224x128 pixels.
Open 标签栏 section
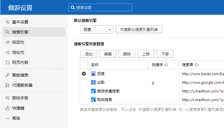click(x=34, y=42)
